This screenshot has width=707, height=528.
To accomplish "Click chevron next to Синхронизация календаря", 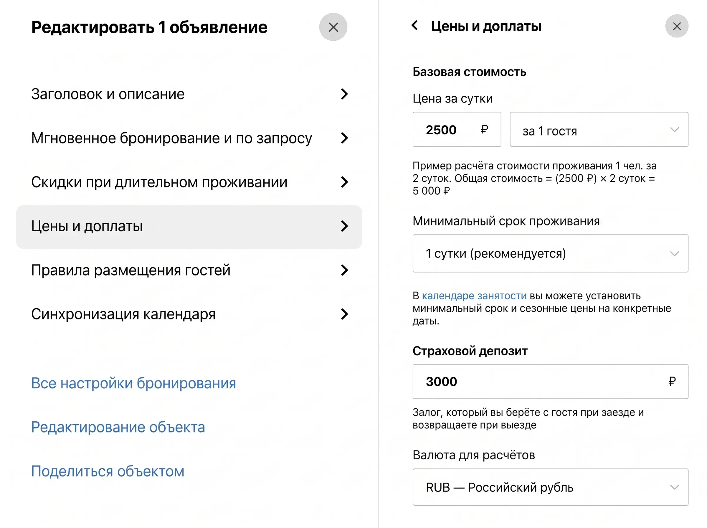I will click(344, 314).
